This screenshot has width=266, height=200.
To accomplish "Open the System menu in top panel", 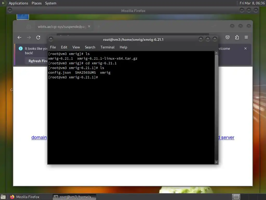I will (x=51, y=3).
